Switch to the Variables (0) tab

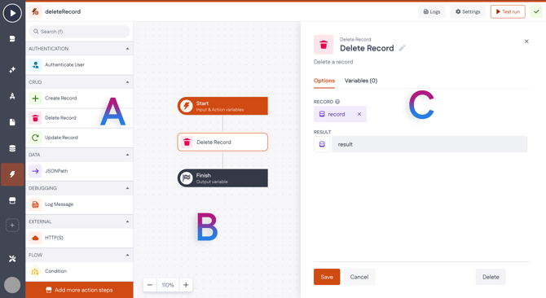click(361, 81)
